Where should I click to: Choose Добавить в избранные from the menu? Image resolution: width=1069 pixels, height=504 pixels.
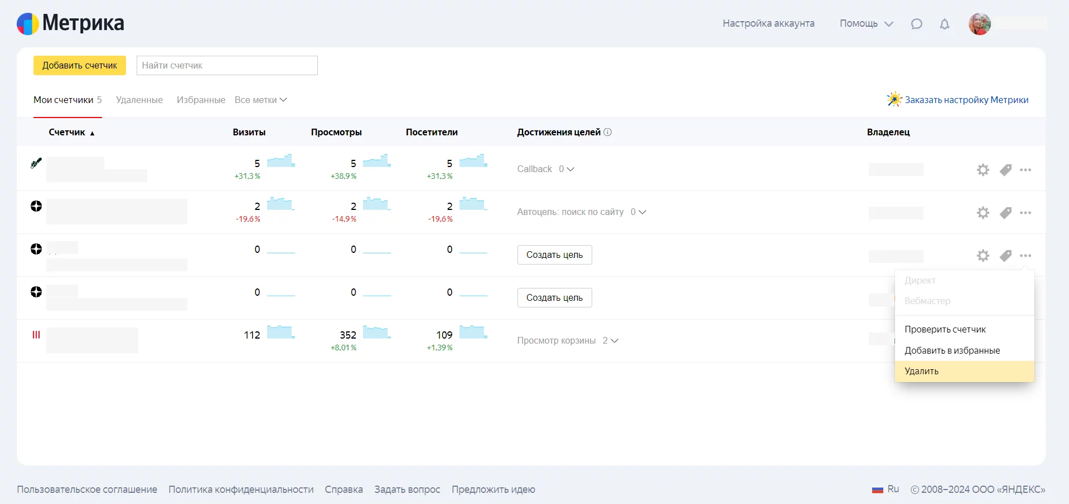pyautogui.click(x=952, y=350)
